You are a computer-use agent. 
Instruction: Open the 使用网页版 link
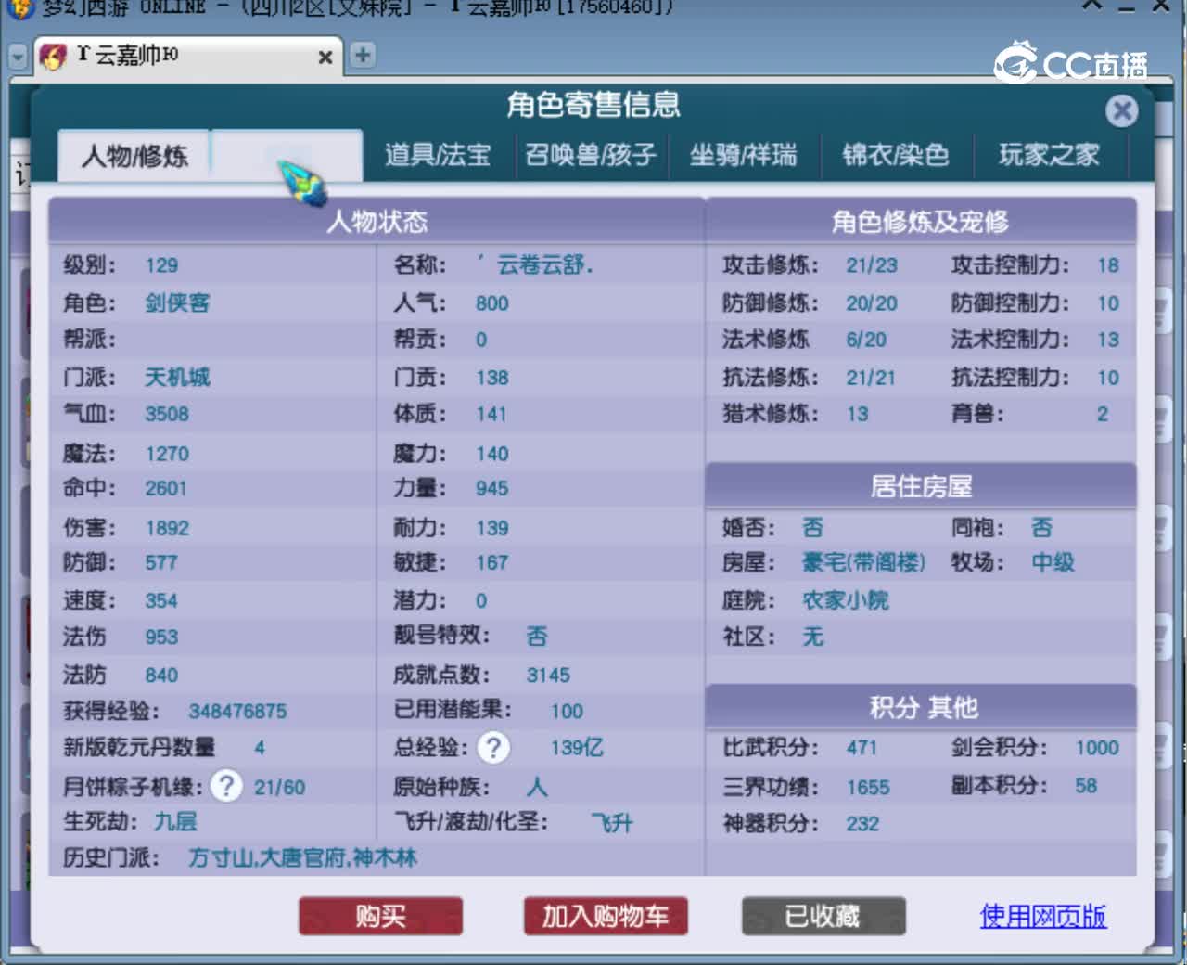(x=1043, y=917)
